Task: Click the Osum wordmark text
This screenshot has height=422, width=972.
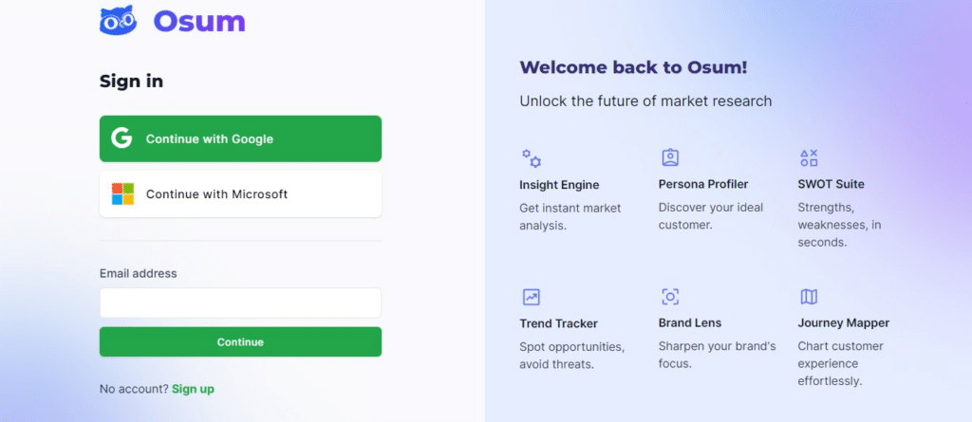Action: [x=199, y=21]
